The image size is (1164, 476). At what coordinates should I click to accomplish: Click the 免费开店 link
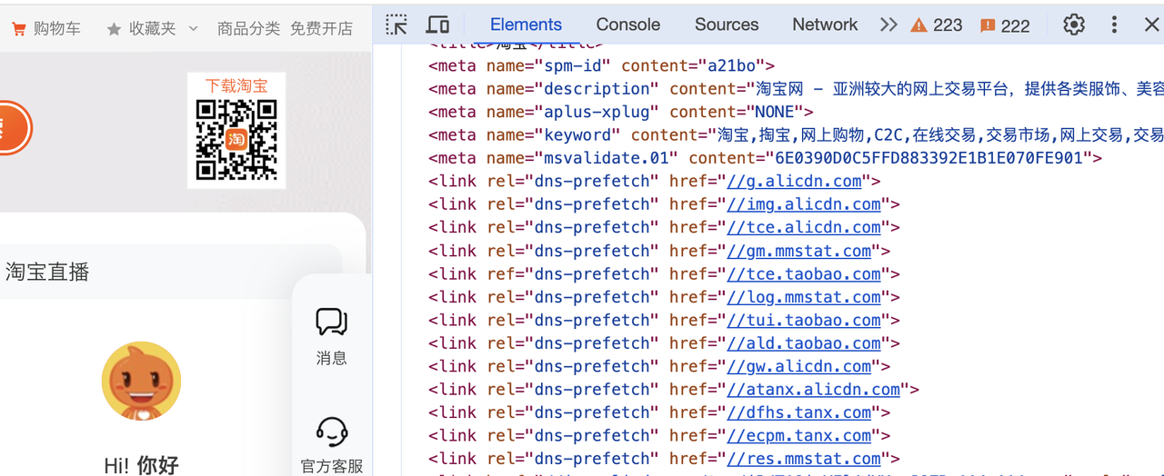pyautogui.click(x=321, y=29)
